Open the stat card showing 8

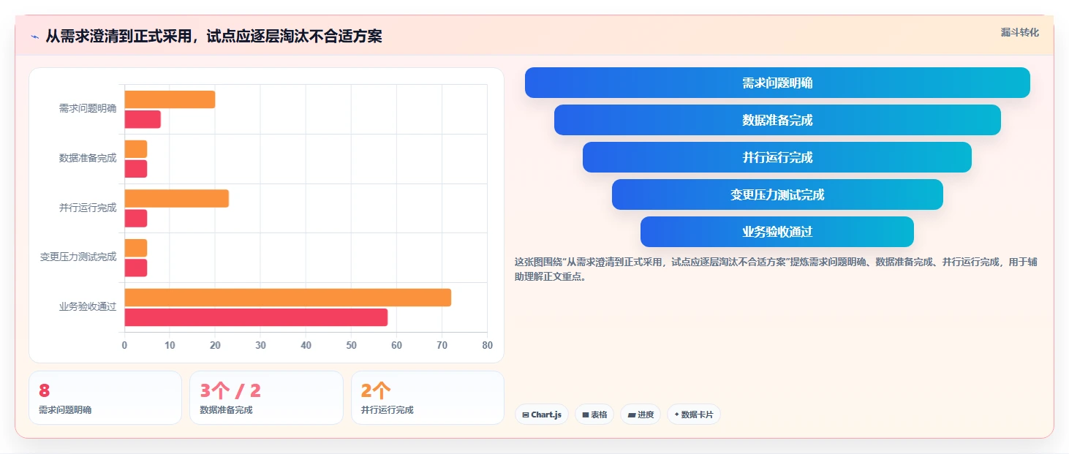105,398
